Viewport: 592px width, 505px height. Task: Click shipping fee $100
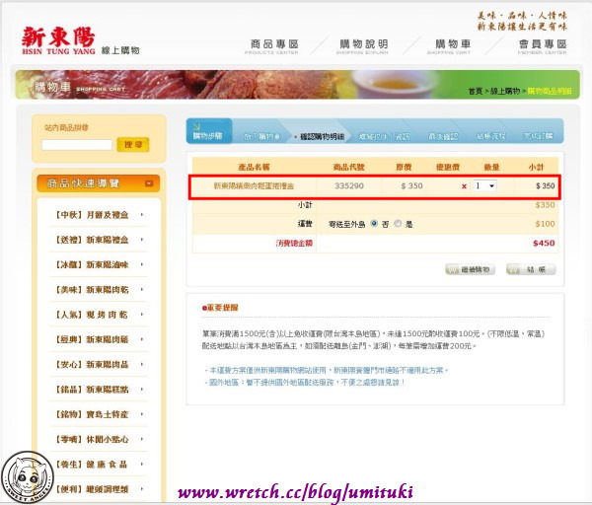tap(545, 224)
